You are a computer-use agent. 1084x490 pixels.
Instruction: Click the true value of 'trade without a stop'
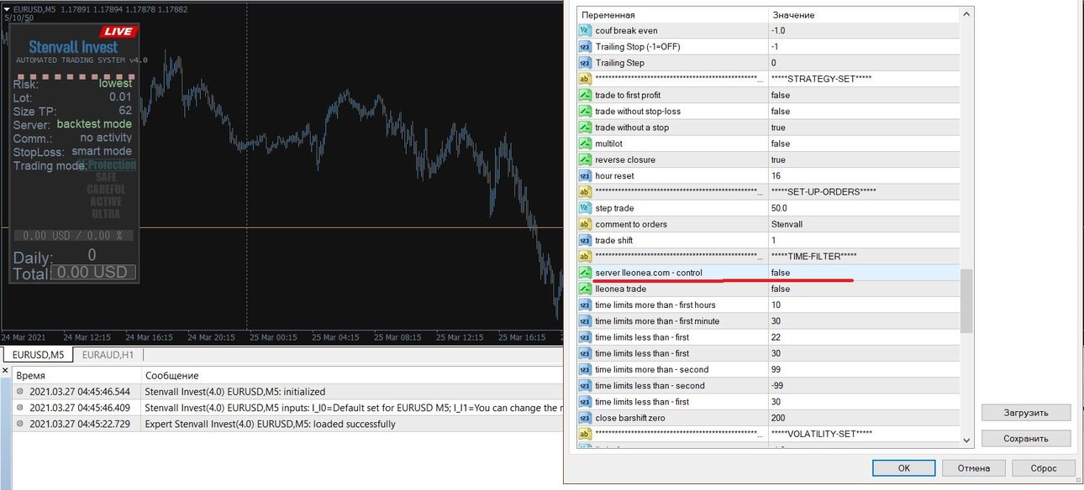click(778, 128)
